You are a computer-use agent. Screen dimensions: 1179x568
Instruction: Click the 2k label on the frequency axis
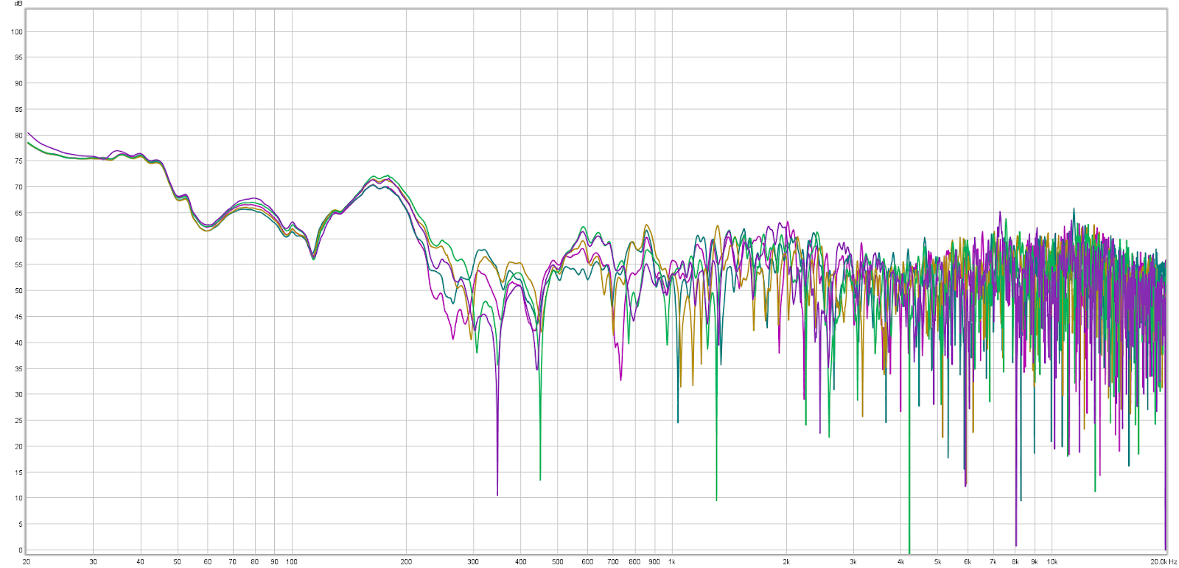(x=786, y=561)
